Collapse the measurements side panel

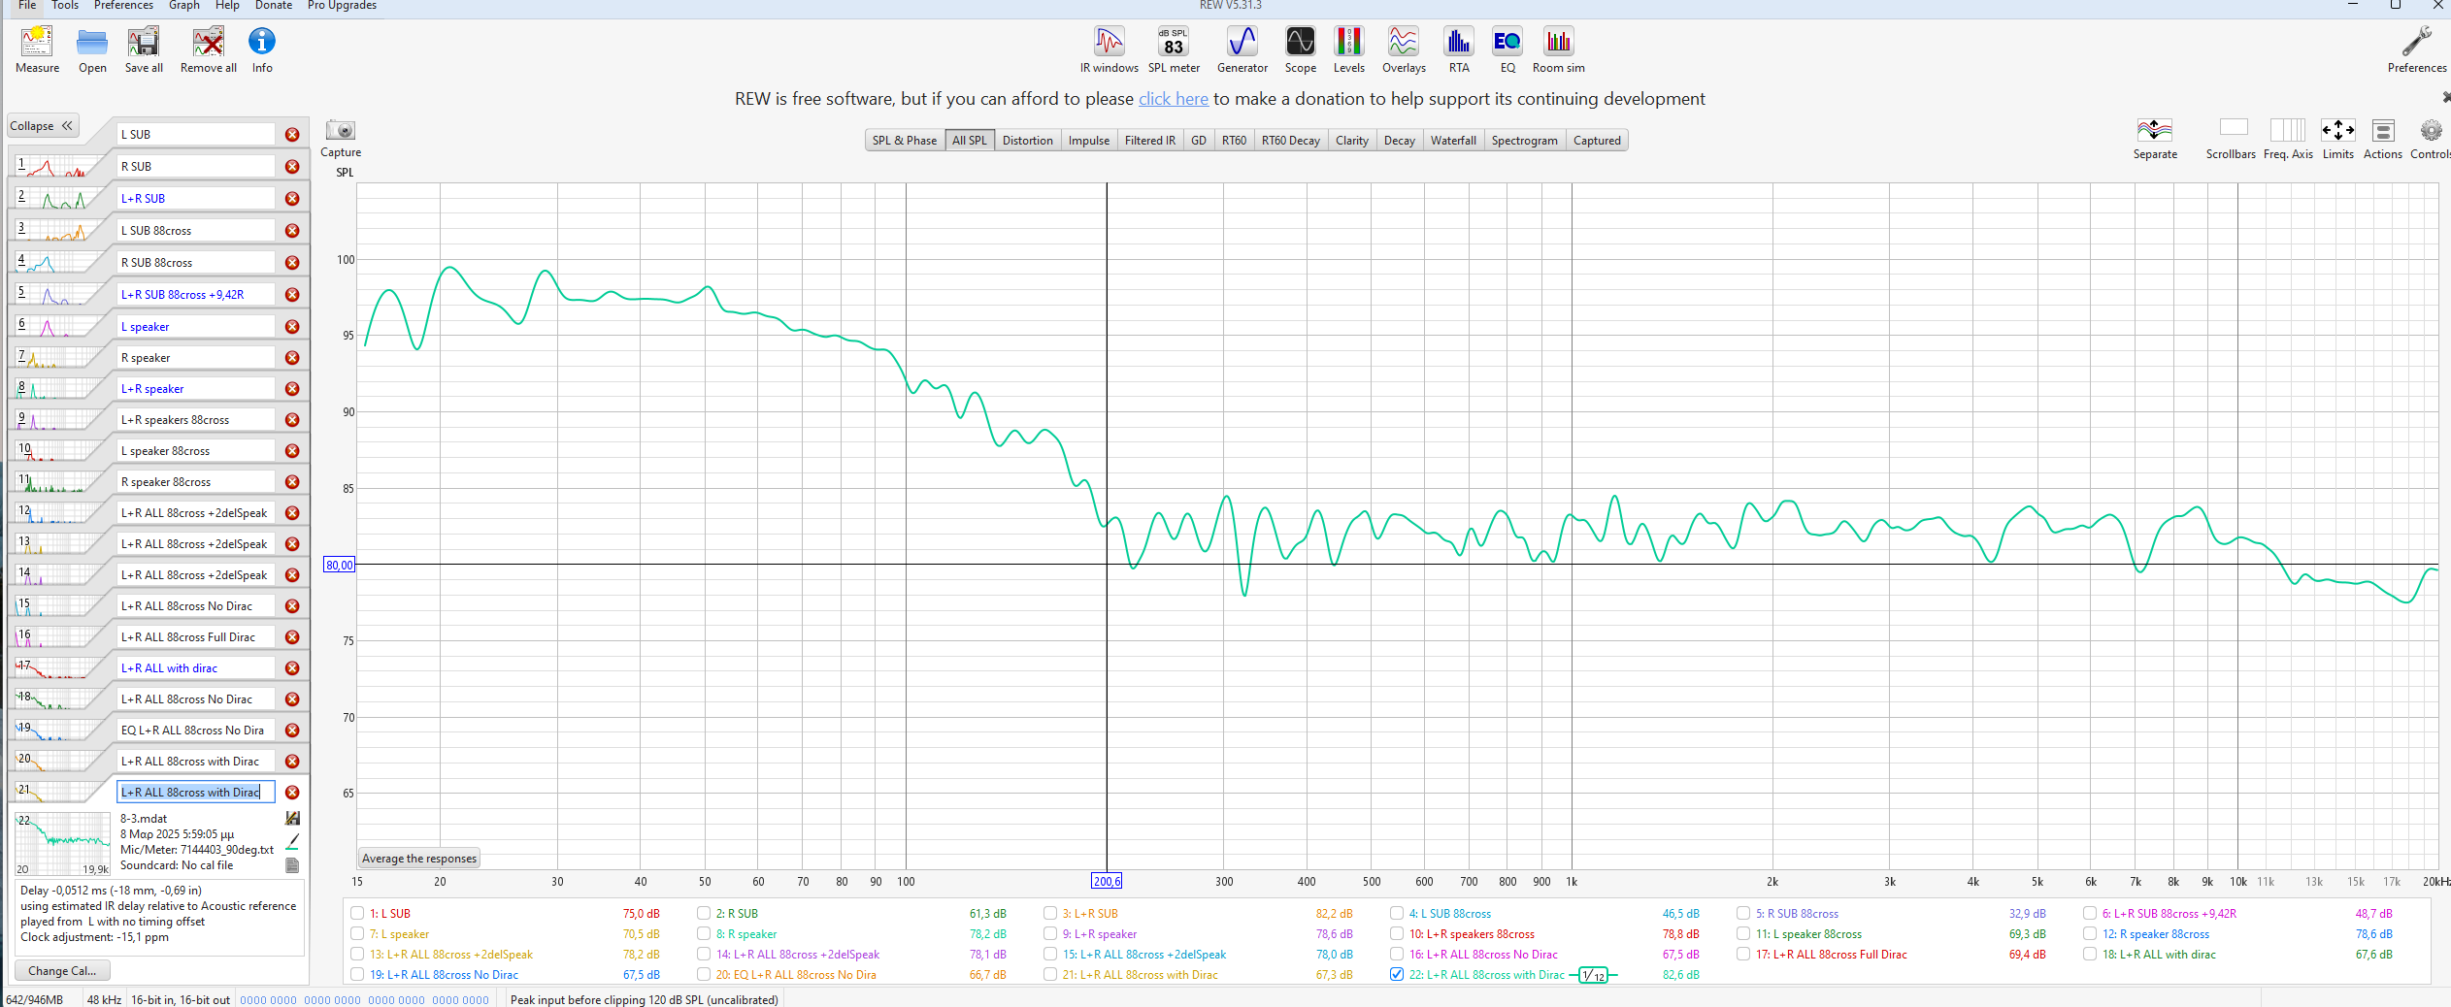point(42,126)
